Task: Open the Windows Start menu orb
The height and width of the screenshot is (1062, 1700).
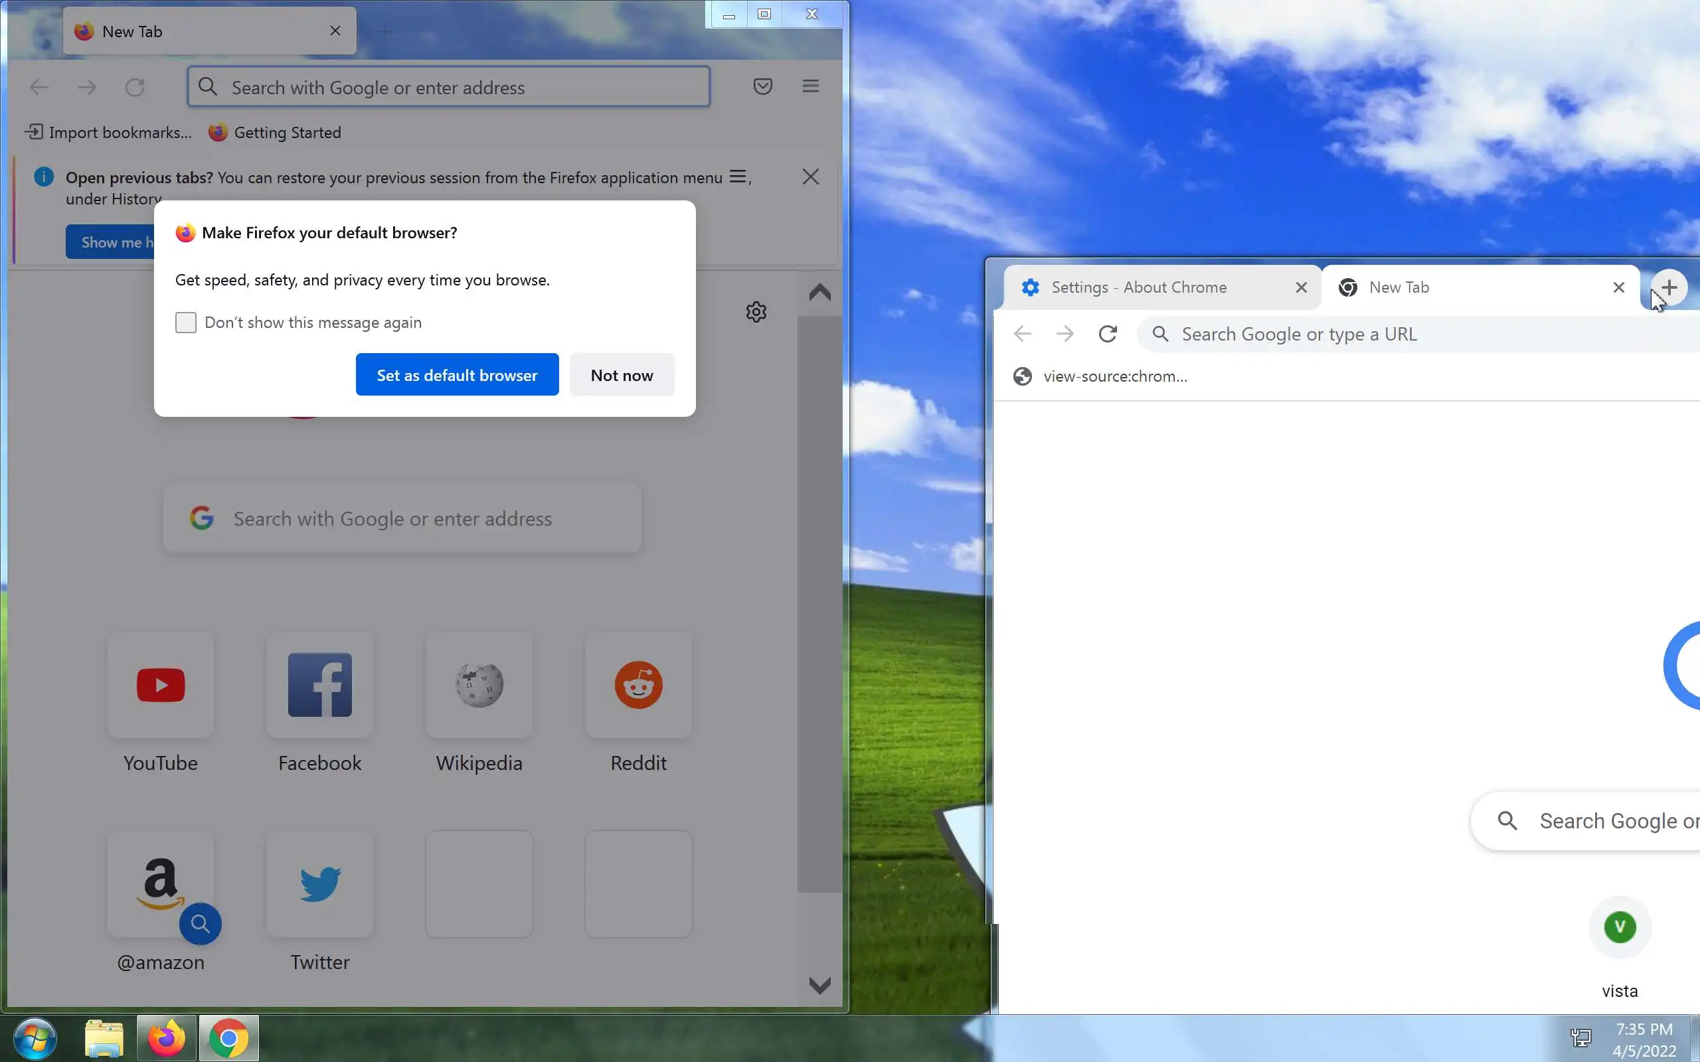Action: (x=35, y=1038)
